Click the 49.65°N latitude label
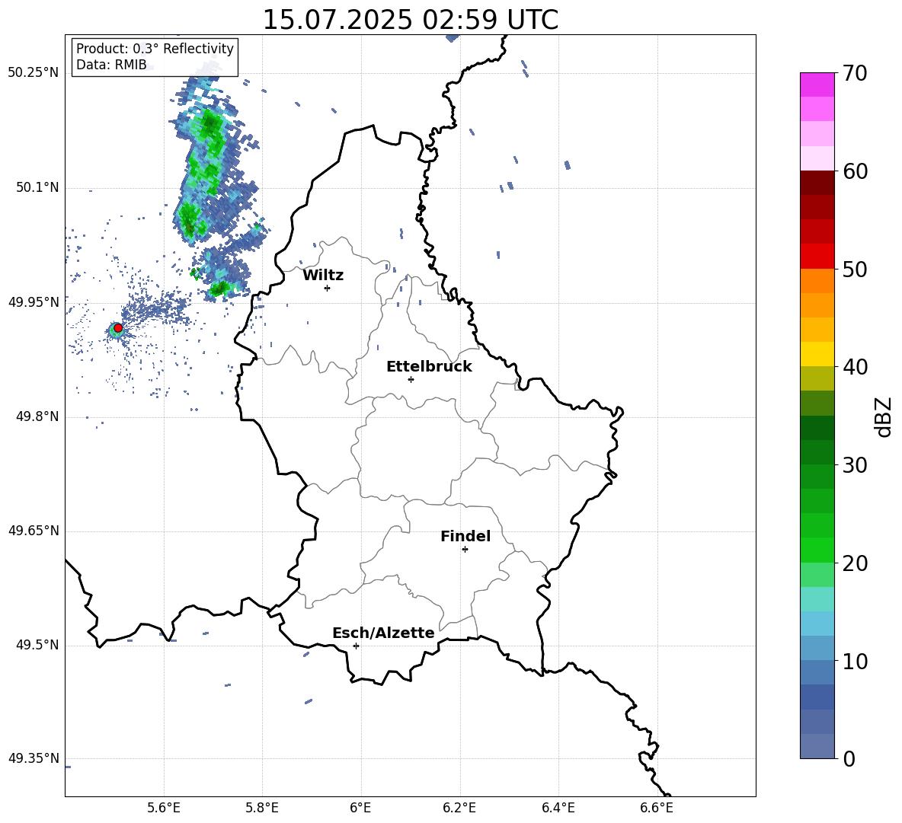The width and height of the screenshot is (902, 823). tap(34, 531)
